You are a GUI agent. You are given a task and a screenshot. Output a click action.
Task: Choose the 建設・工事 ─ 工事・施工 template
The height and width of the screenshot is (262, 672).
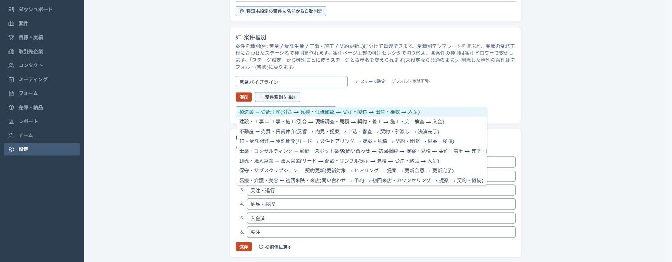click(x=362, y=122)
